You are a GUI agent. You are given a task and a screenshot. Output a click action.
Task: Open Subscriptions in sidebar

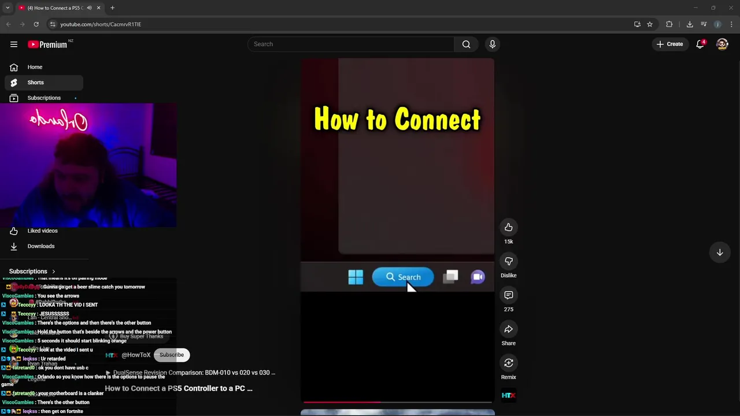point(44,98)
